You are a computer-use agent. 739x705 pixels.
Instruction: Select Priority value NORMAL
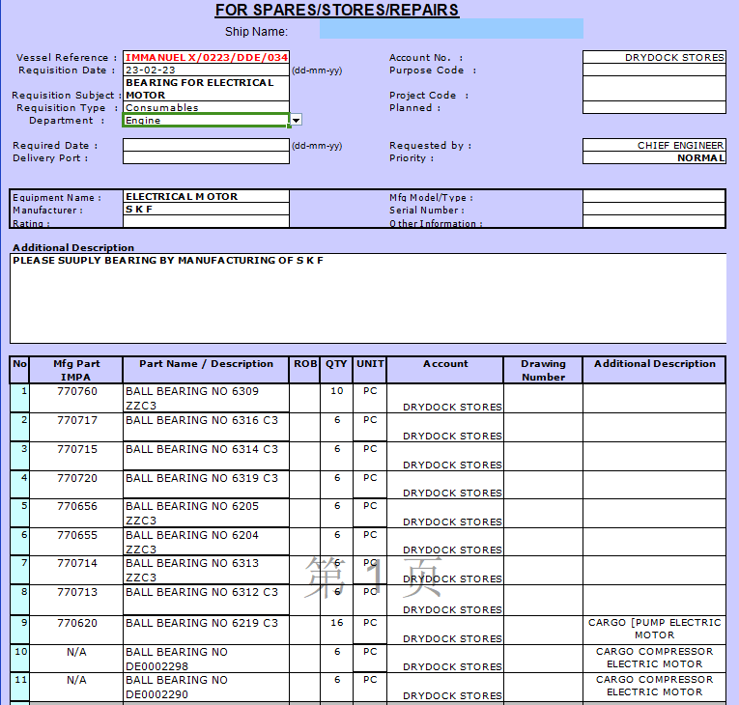tap(654, 157)
